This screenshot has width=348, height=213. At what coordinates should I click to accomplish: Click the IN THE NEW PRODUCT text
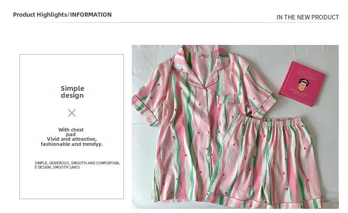point(307,17)
